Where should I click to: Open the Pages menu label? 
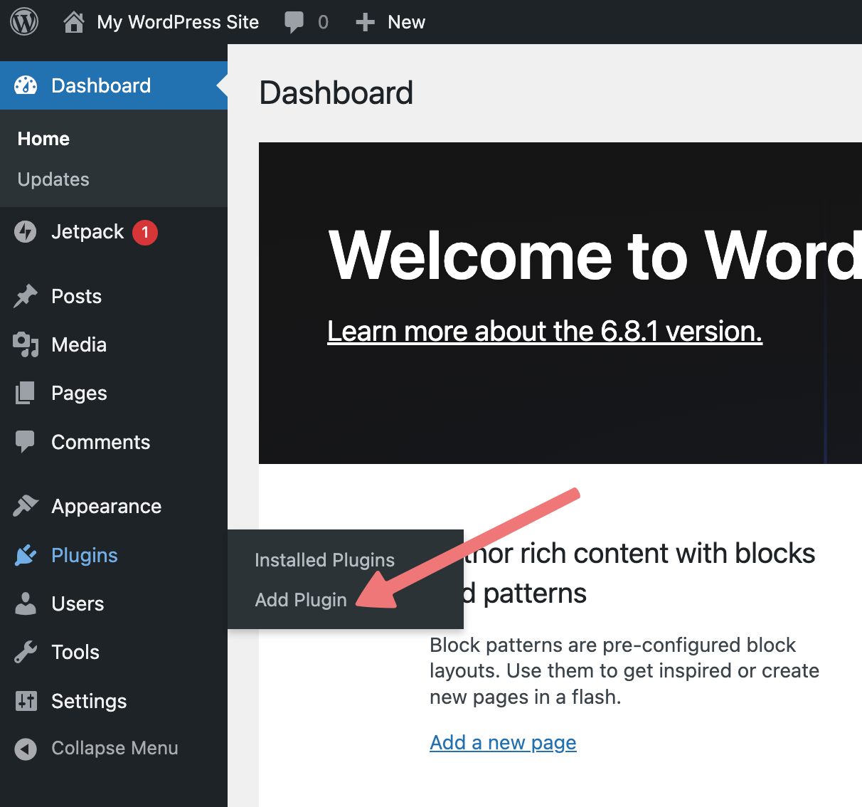pyautogui.click(x=79, y=393)
